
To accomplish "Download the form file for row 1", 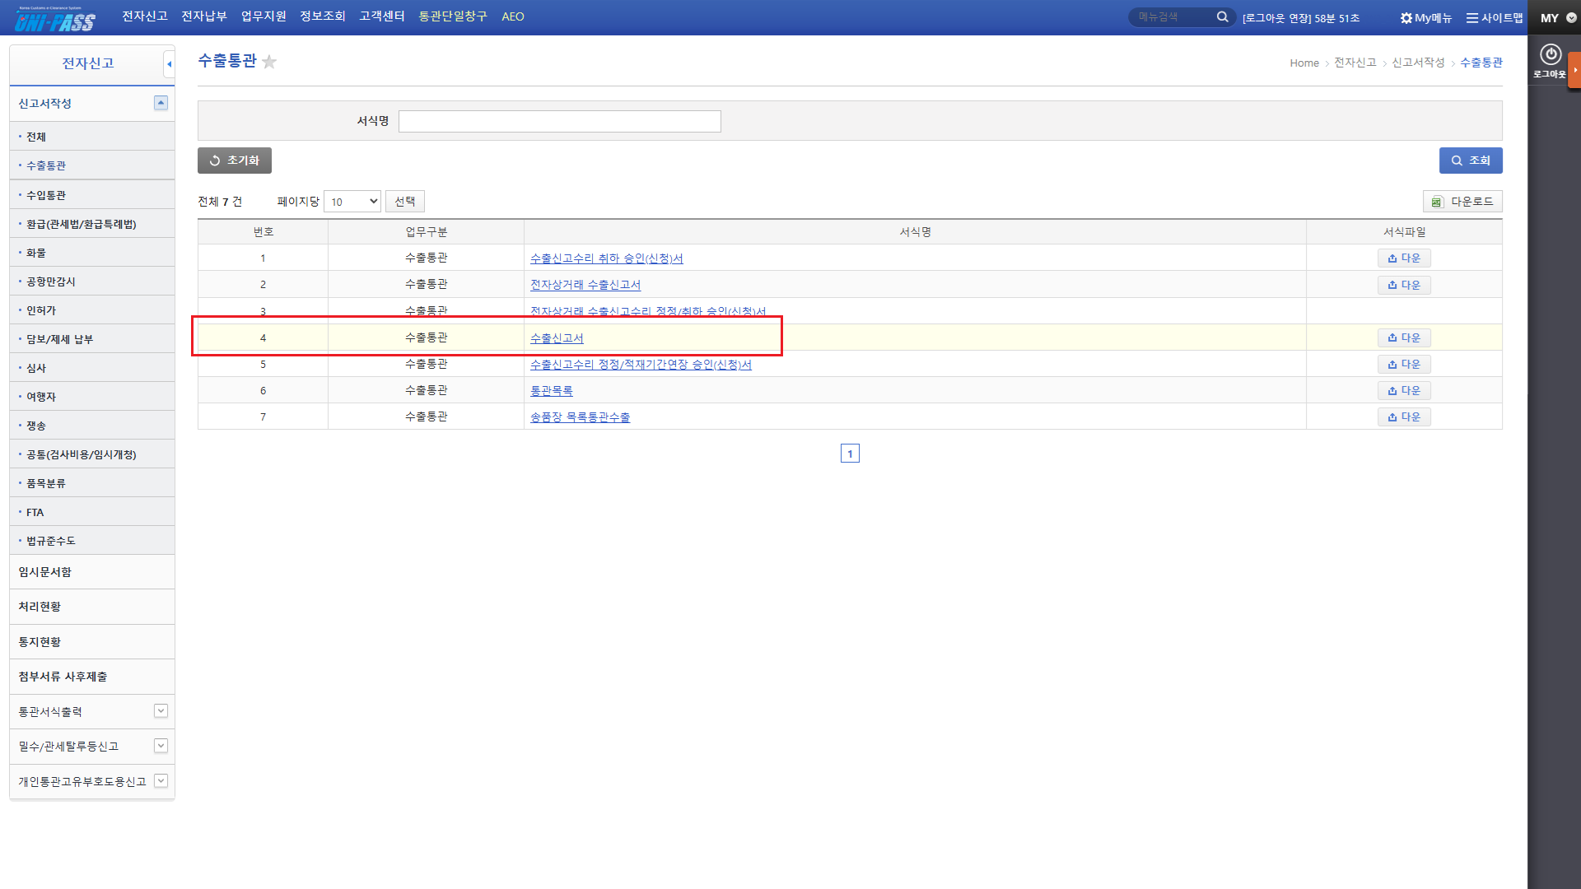I will pyautogui.click(x=1404, y=258).
